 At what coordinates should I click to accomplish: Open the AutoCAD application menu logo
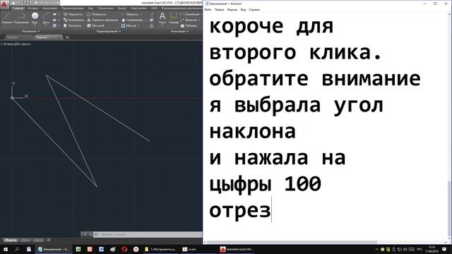pos(5,5)
